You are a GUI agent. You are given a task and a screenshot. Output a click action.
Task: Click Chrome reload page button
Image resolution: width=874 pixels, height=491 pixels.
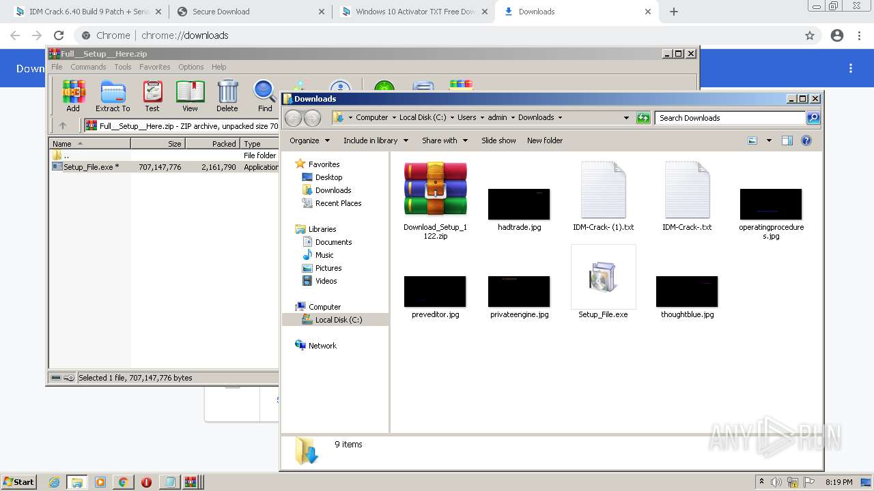pos(59,35)
